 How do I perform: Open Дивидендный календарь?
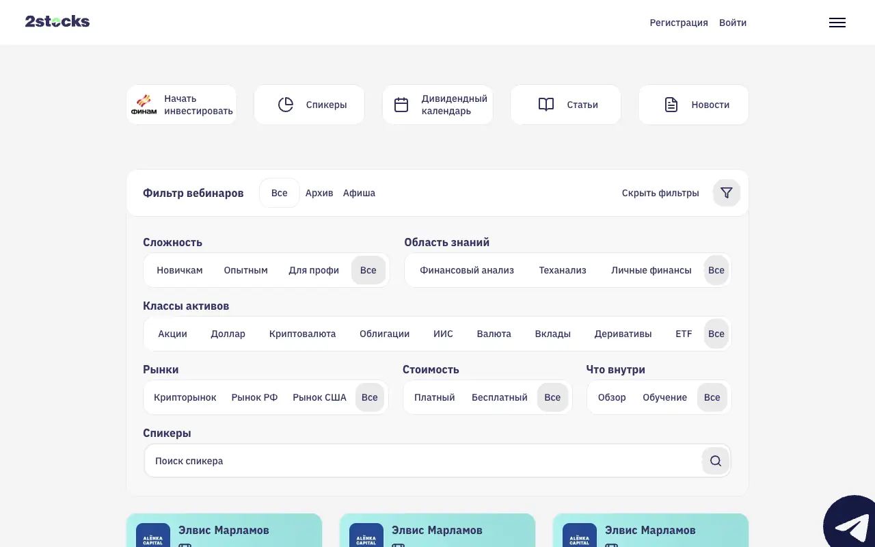[437, 105]
